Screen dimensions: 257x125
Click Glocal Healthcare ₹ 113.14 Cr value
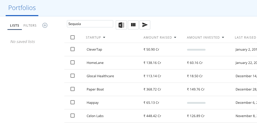152,76
